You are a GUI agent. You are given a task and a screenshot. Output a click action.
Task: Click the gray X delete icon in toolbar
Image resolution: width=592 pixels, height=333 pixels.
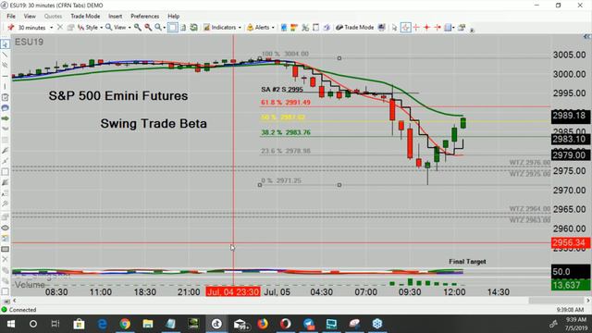tap(60, 27)
